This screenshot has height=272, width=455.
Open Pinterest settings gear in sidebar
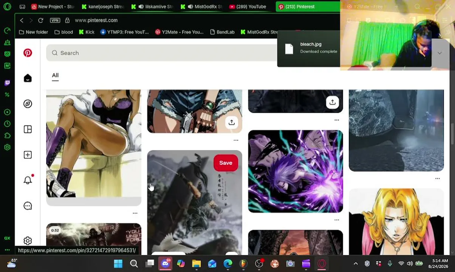point(28,241)
